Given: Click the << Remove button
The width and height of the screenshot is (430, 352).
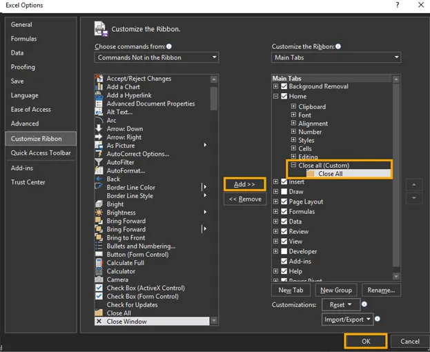Looking at the screenshot, I should [x=245, y=199].
